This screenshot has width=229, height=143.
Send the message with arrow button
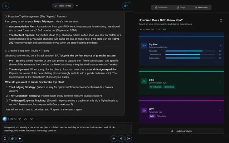[x=128, y=138]
